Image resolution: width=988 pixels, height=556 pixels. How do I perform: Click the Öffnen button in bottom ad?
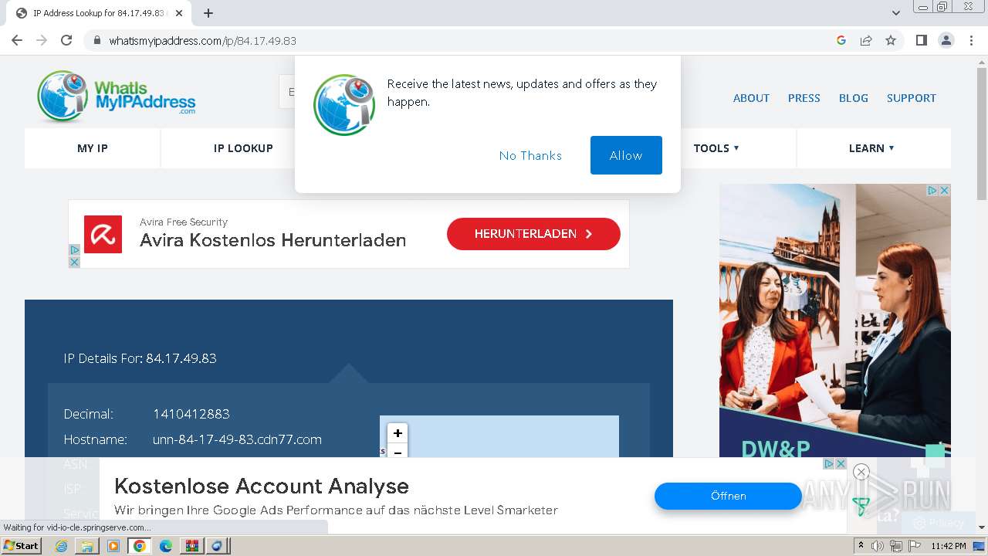coord(728,496)
